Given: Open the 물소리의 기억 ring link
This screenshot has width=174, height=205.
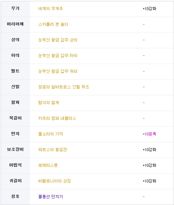Looking at the screenshot, I should coord(51,134).
